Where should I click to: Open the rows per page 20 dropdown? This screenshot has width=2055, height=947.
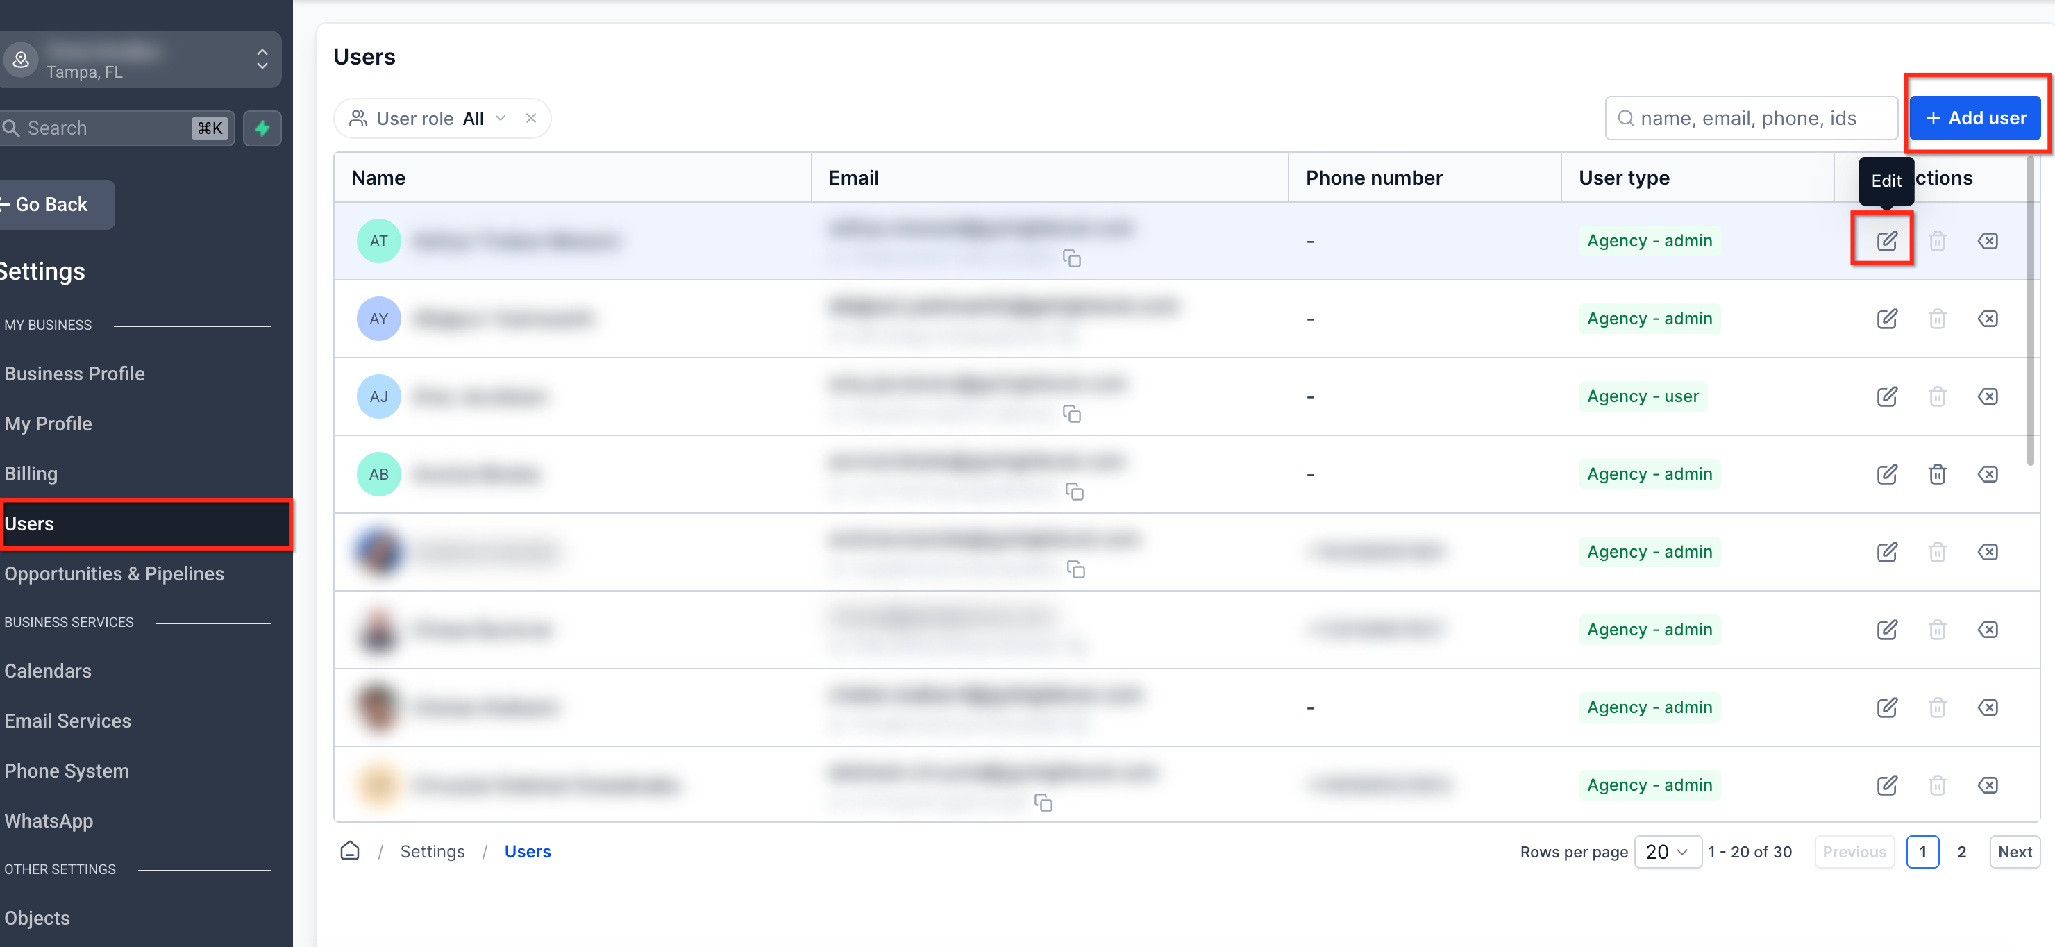coord(1668,851)
